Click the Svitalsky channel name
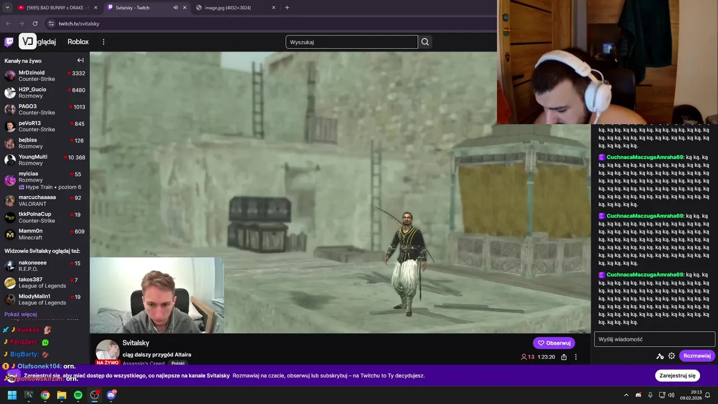Viewport: 718px width, 404px height. (x=136, y=343)
